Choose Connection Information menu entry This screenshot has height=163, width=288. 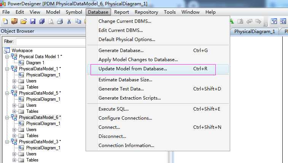click(x=158, y=146)
